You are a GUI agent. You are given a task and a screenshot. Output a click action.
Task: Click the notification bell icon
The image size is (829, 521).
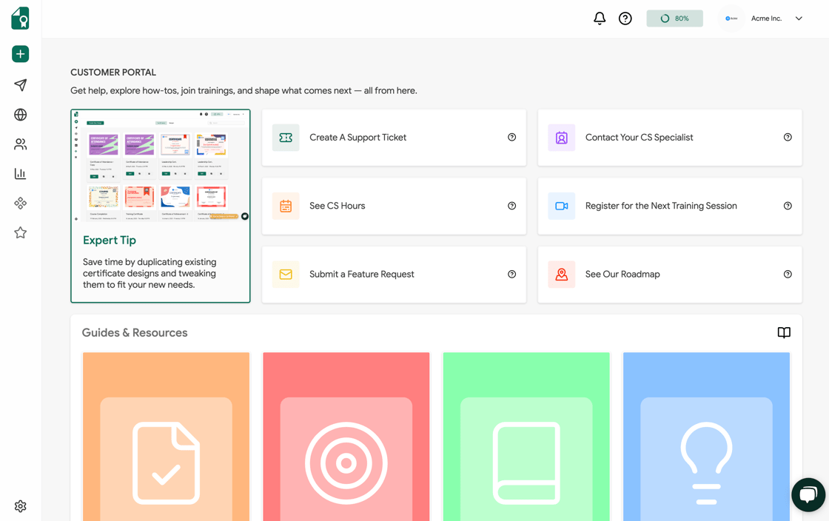point(600,18)
